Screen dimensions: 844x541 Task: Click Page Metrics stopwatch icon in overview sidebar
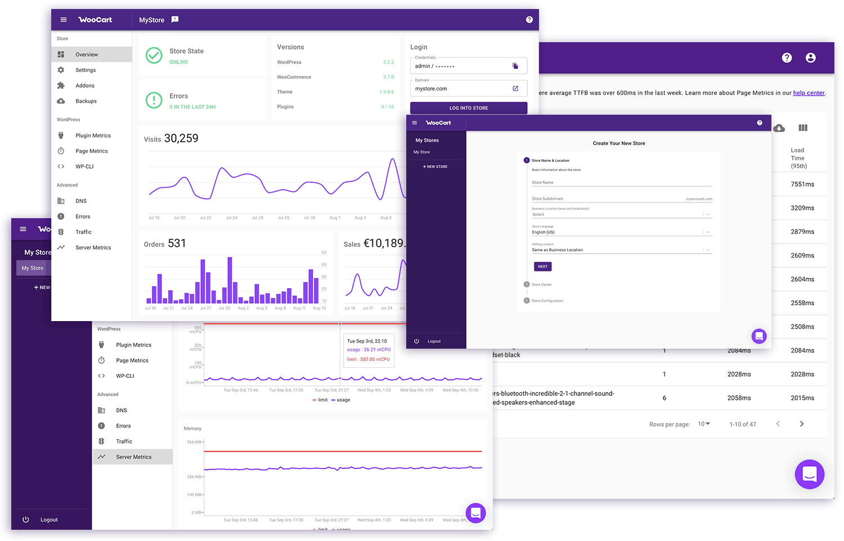61,151
